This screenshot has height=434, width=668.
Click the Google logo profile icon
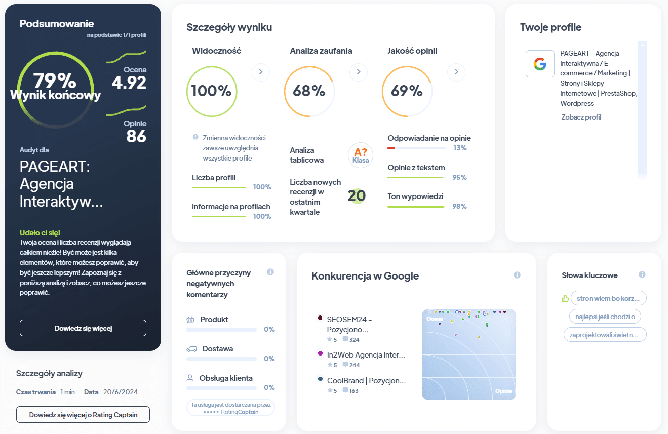[540, 63]
